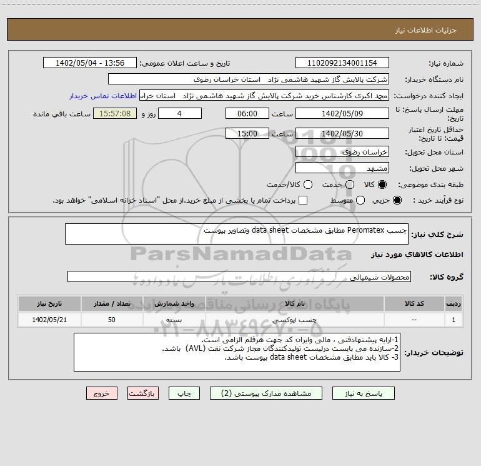Click the buyer notes text area
Image resolution: width=481 pixels, height=466 pixels.
pos(237,352)
